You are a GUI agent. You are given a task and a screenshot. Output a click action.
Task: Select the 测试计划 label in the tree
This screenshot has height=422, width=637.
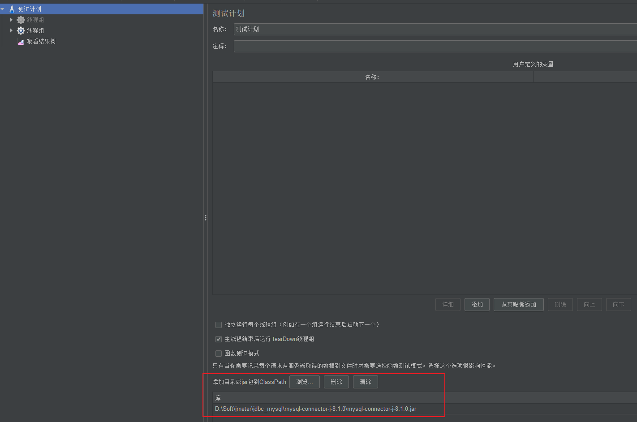pos(30,9)
